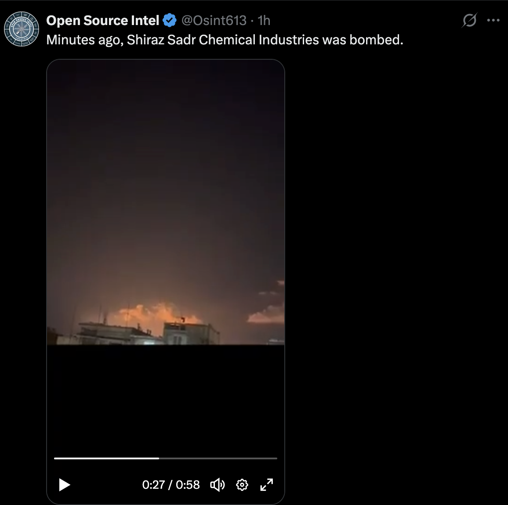508x505 pixels.
Task: Open the video settings gear
Action: tap(242, 485)
